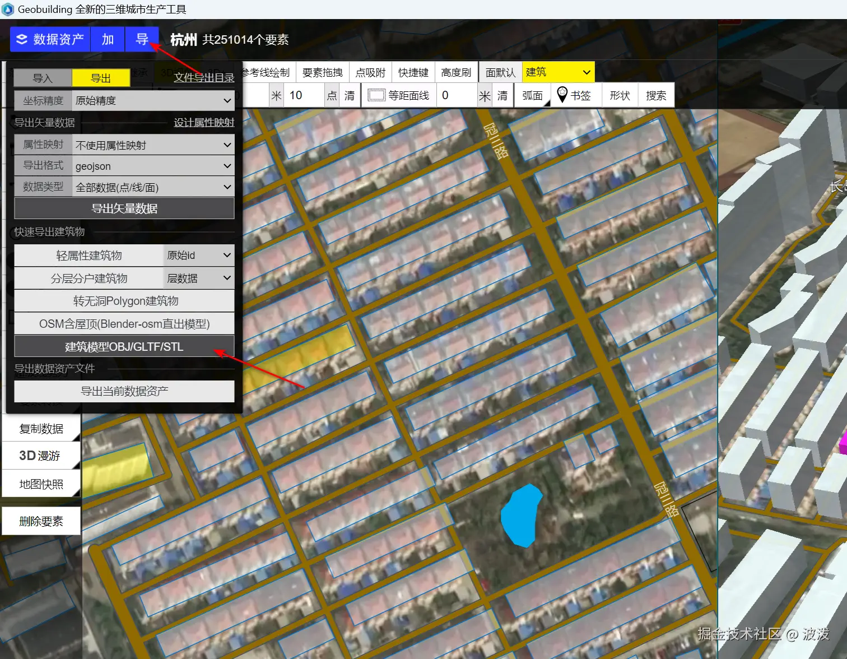This screenshot has height=659, width=847.
Task: Expand the 属性映射 dropdown
Action: point(153,145)
